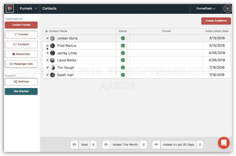
Task: Click the Added This Month icon
Action: click(106, 145)
